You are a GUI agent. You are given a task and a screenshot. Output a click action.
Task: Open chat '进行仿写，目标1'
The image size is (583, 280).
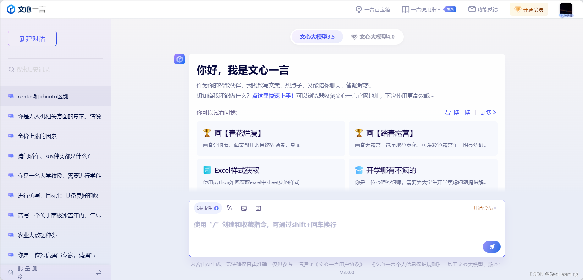point(56,195)
